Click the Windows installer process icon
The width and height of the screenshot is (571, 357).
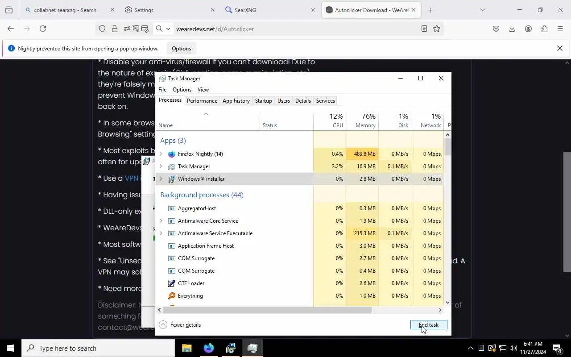click(x=172, y=179)
